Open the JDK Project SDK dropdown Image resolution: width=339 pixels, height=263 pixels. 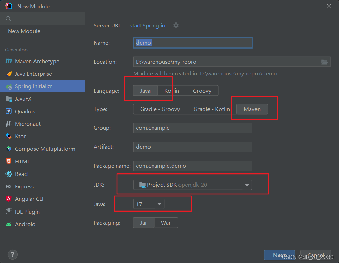(192, 185)
